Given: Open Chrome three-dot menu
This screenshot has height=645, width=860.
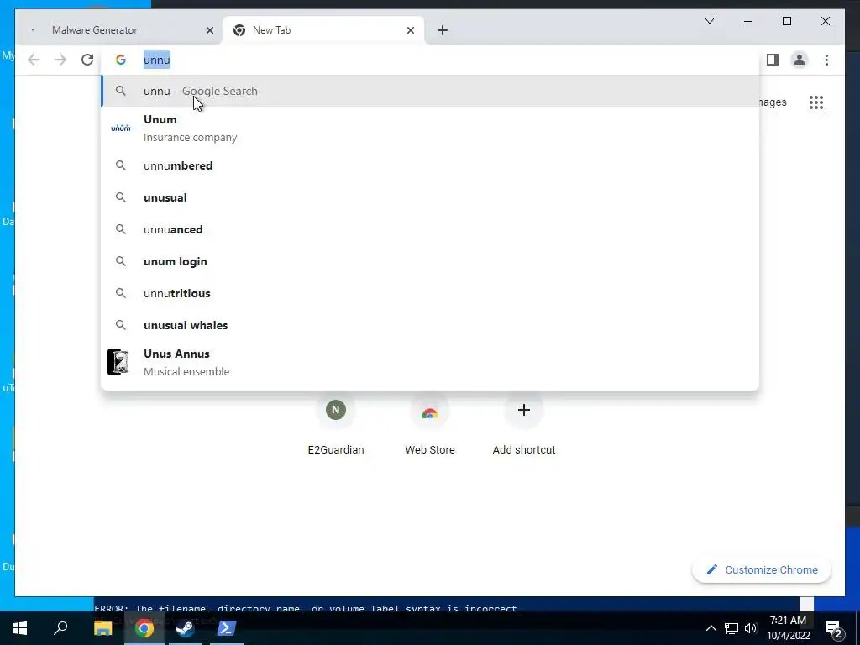Looking at the screenshot, I should [x=826, y=60].
